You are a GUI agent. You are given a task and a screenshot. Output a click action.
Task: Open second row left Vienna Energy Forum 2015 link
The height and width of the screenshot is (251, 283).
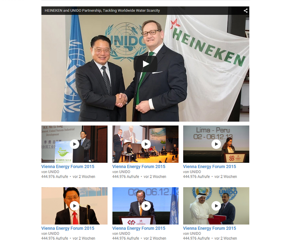pyautogui.click(x=68, y=228)
